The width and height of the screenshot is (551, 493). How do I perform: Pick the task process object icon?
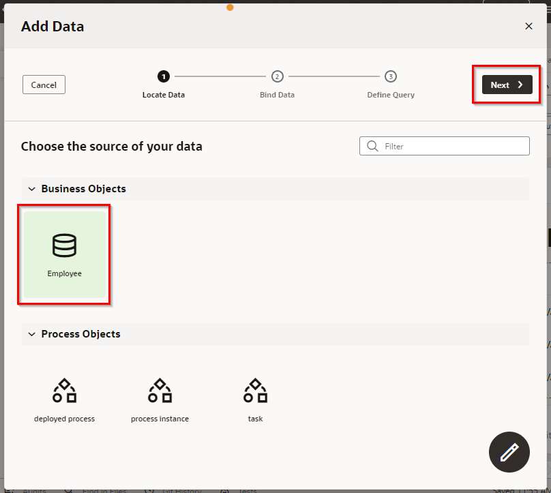(255, 391)
